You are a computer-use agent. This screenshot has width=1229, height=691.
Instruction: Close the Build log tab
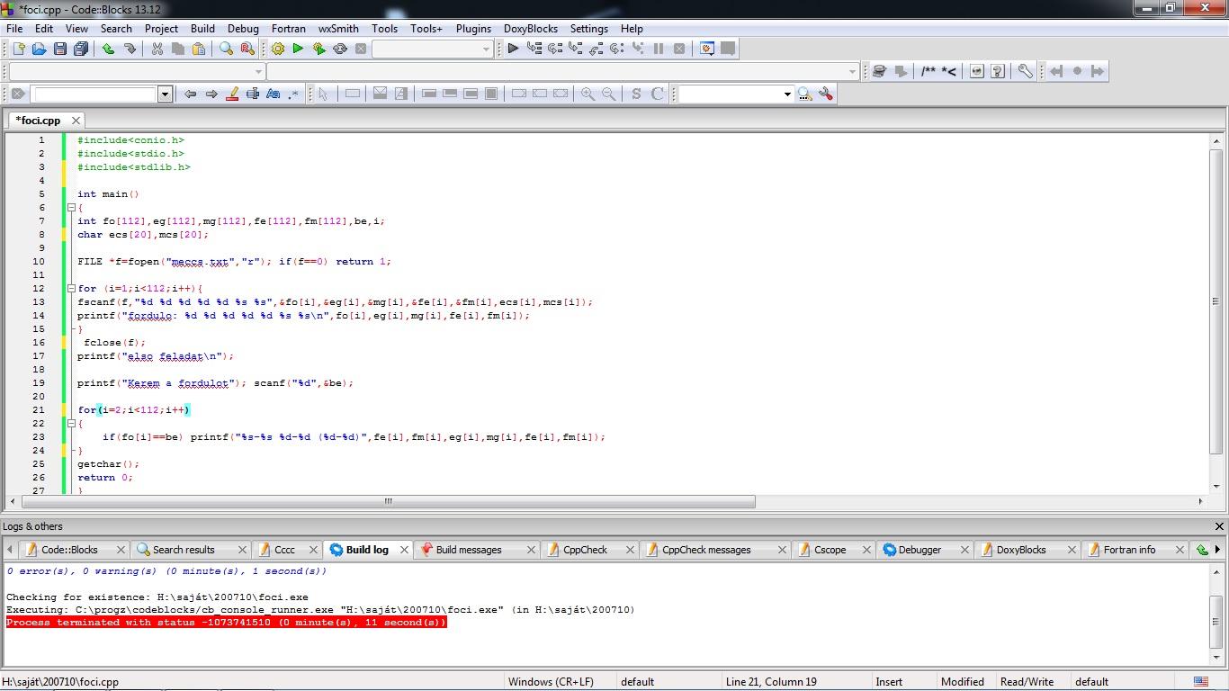[404, 550]
